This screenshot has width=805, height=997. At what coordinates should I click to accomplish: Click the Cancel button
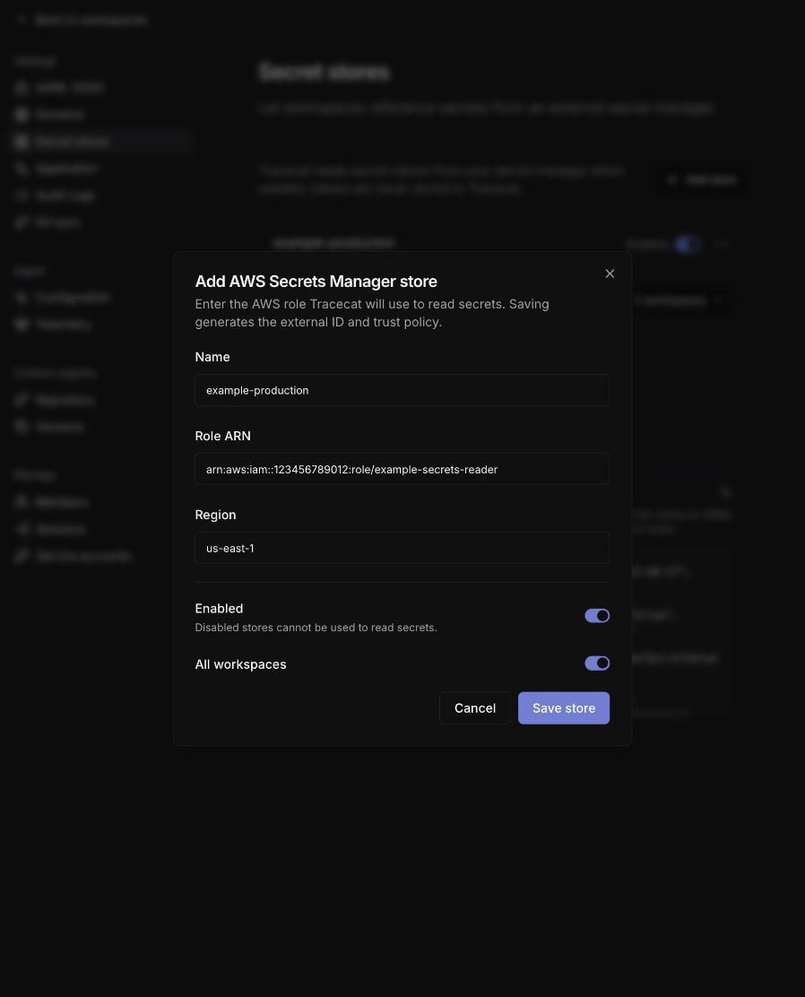click(x=475, y=708)
